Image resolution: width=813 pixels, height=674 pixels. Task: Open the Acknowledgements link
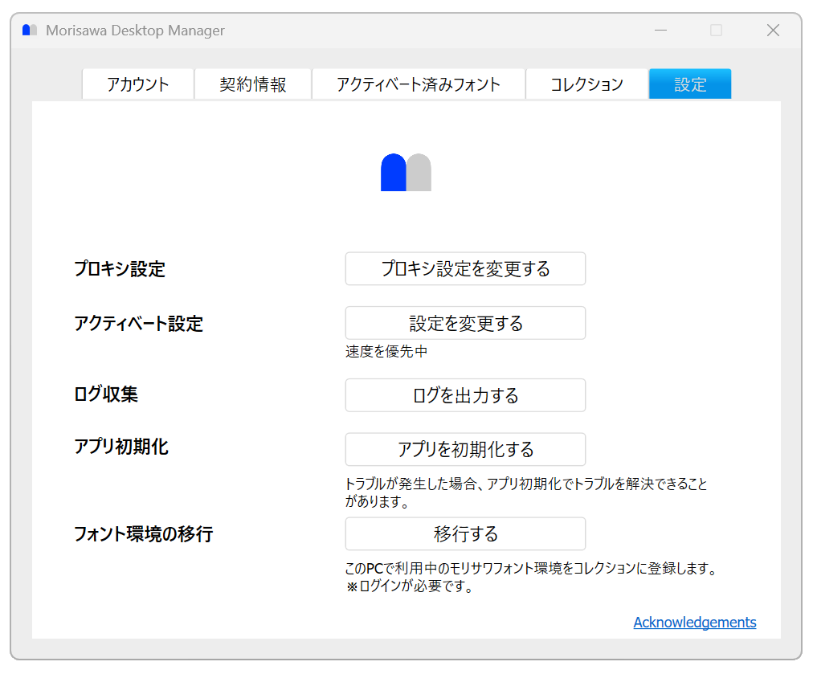tap(695, 622)
